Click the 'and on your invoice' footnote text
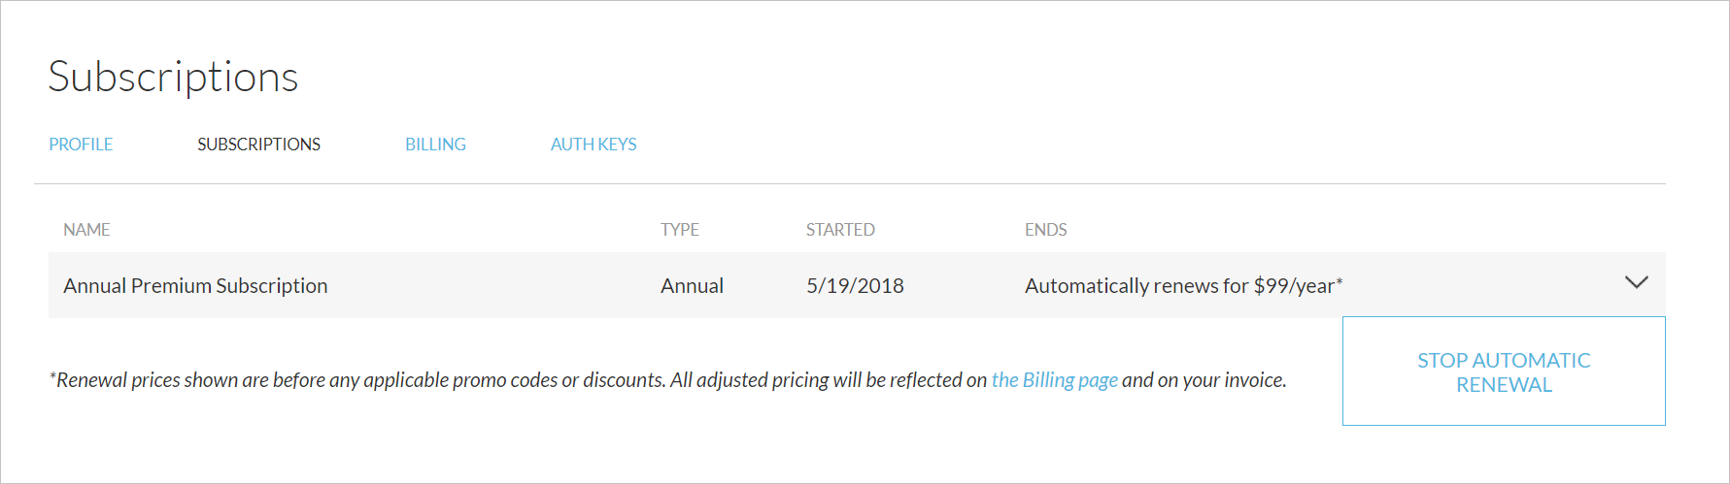 click(1204, 380)
